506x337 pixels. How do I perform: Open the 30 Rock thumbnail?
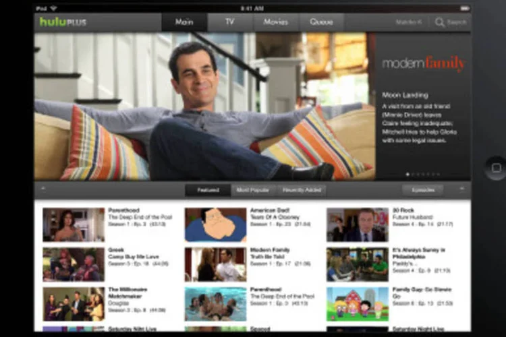coord(358,224)
